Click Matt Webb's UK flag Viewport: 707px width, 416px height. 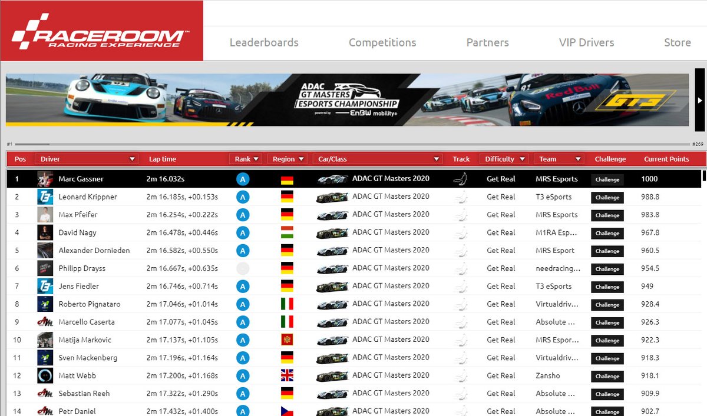(x=287, y=375)
